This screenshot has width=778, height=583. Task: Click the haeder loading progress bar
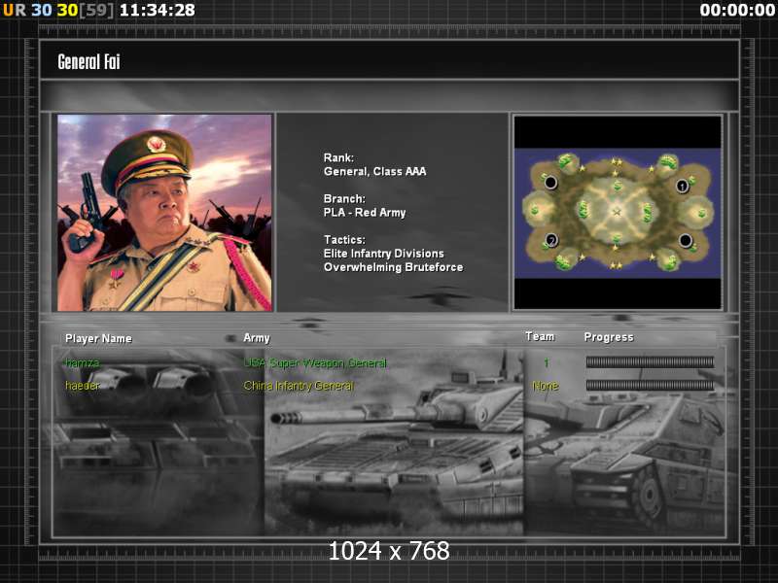[x=650, y=385]
